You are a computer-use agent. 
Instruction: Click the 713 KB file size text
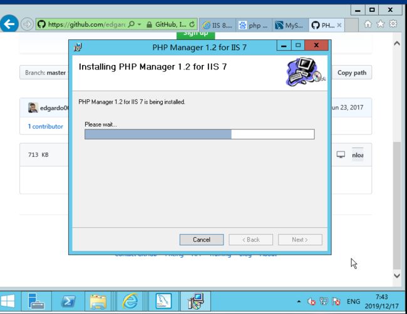click(x=38, y=154)
